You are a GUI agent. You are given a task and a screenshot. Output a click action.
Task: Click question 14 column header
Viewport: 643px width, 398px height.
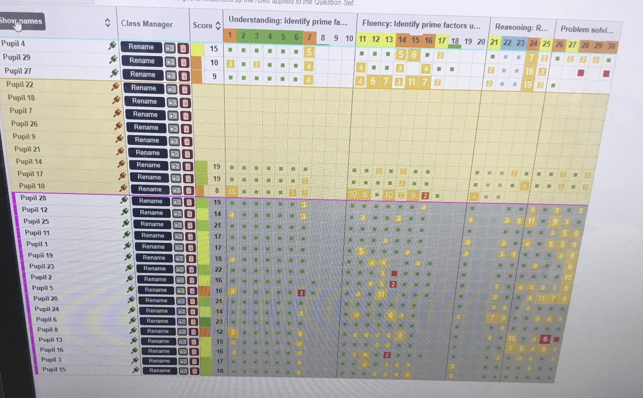(x=402, y=40)
